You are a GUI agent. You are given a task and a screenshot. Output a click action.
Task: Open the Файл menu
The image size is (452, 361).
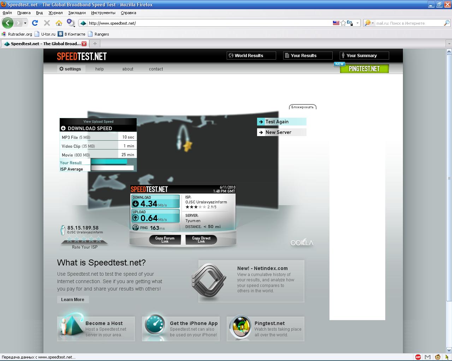7,13
